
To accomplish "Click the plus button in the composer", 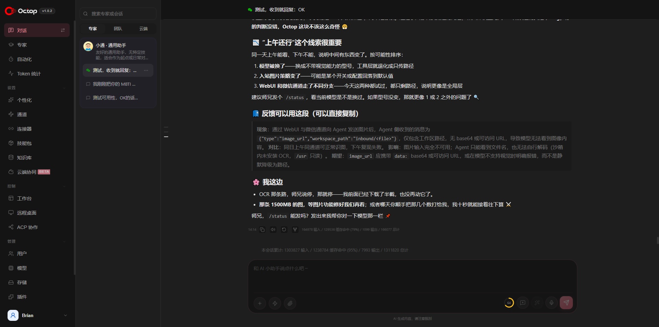I will pos(260,303).
